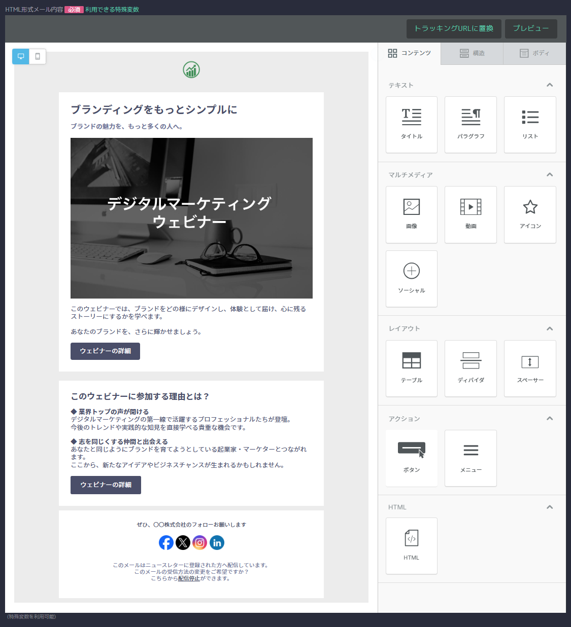Click the 配信停止 unsubscribe link

click(189, 578)
